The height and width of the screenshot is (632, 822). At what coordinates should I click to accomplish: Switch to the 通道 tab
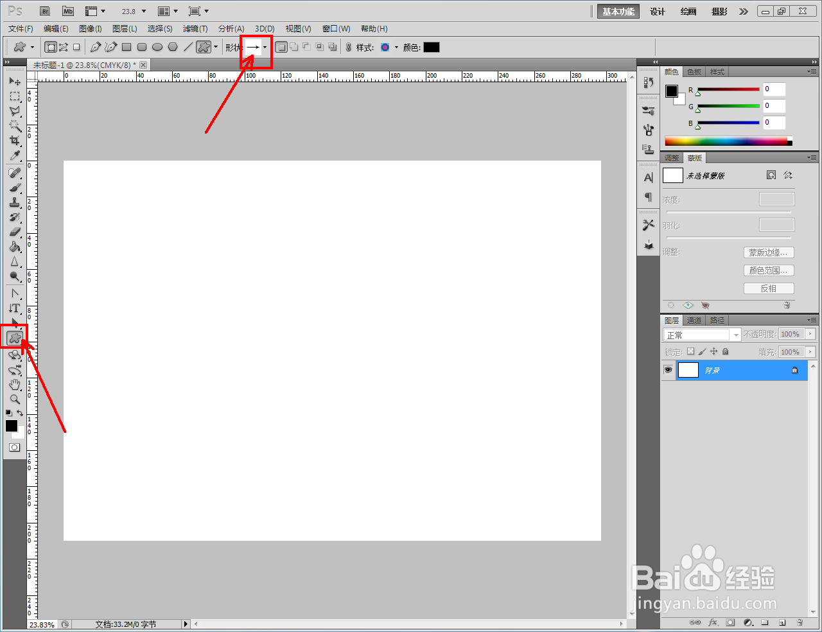click(694, 320)
